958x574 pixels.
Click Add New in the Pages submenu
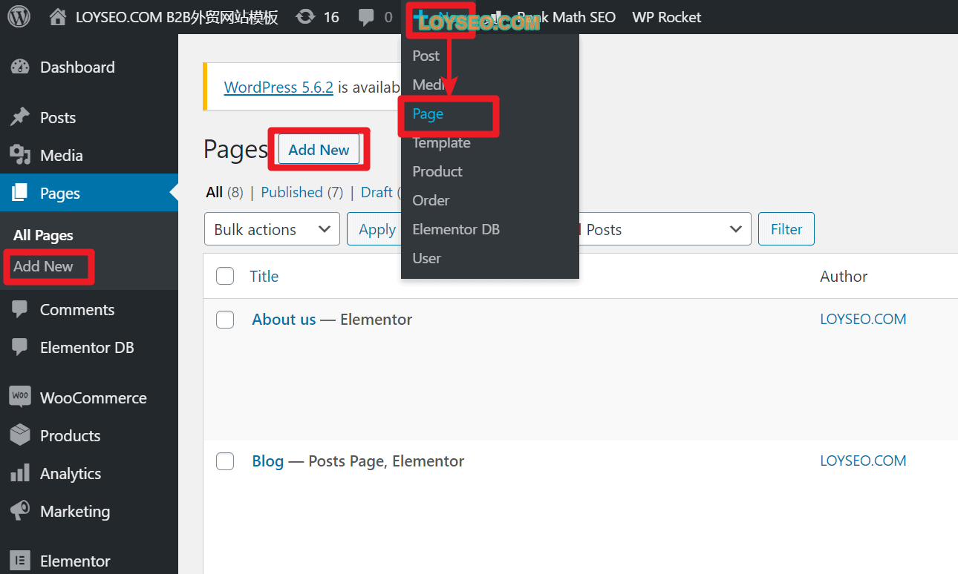[43, 266]
